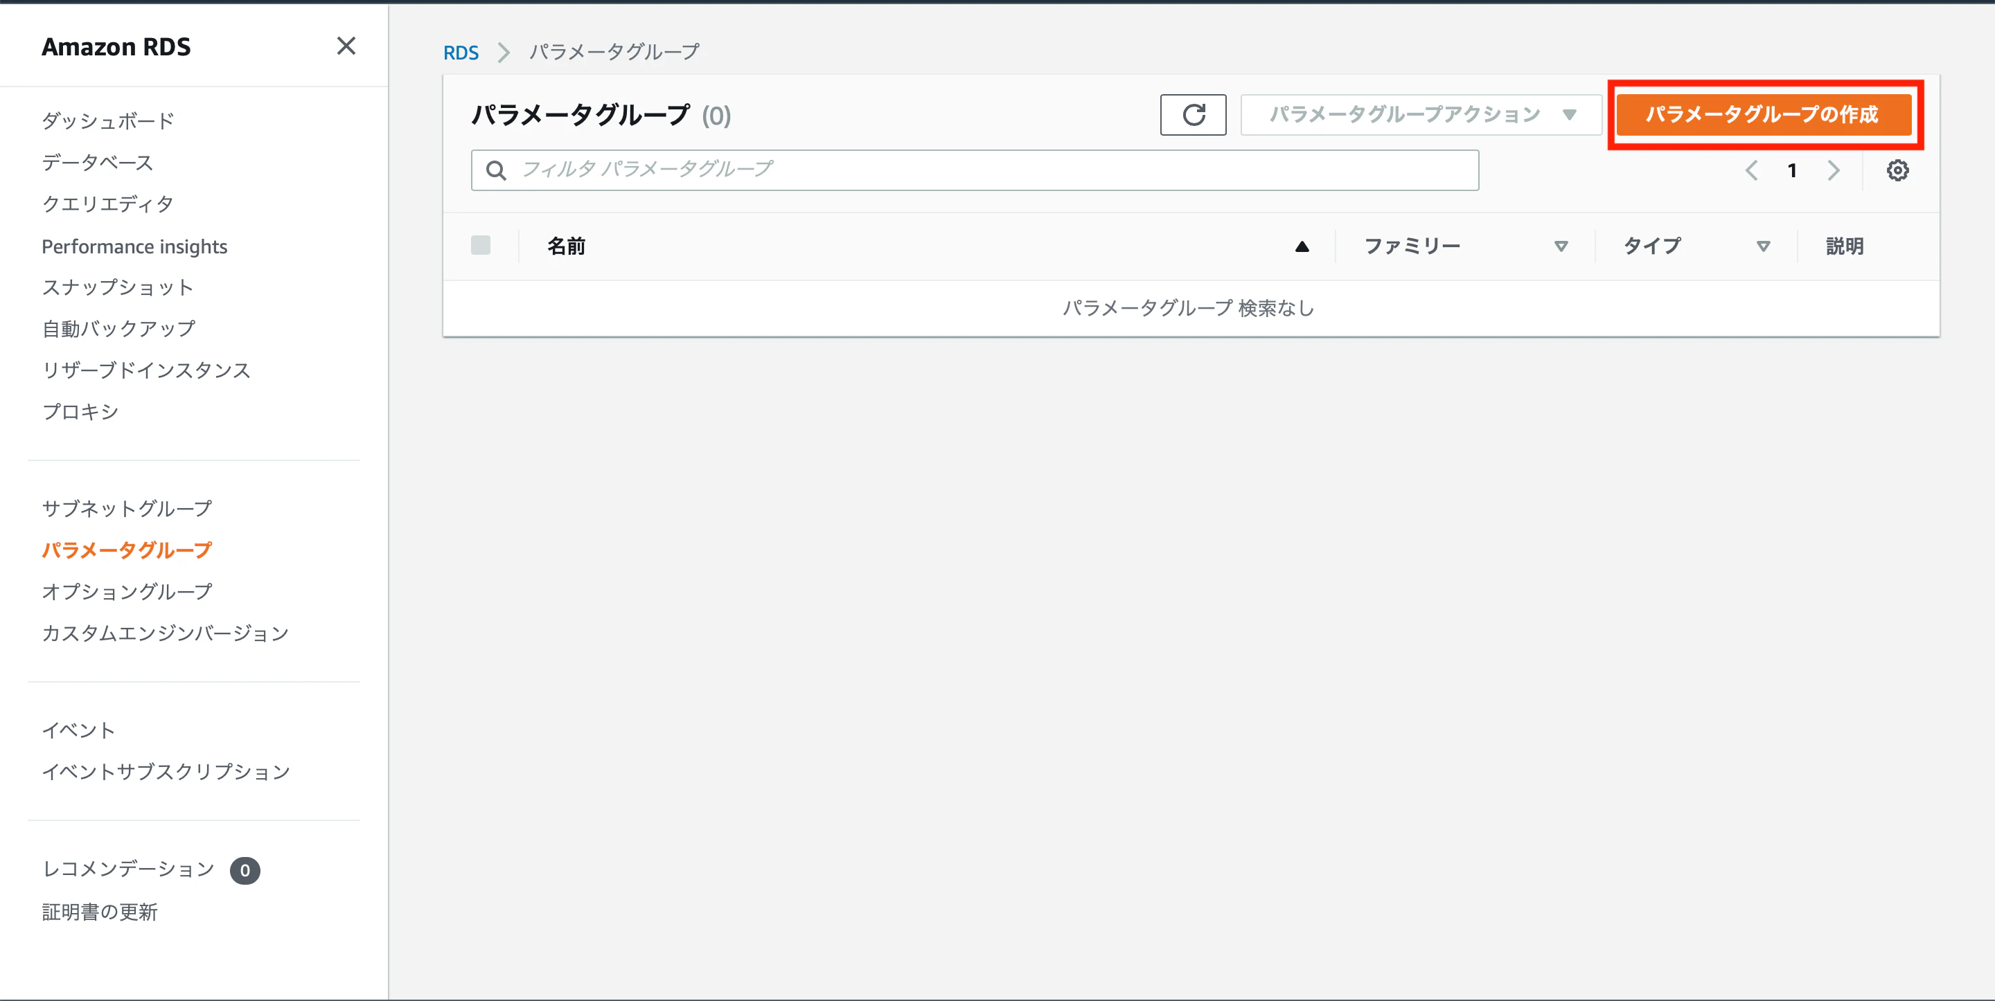The width and height of the screenshot is (1995, 1001).
Task: Click the パラメータグループの作成 button
Action: point(1764,116)
